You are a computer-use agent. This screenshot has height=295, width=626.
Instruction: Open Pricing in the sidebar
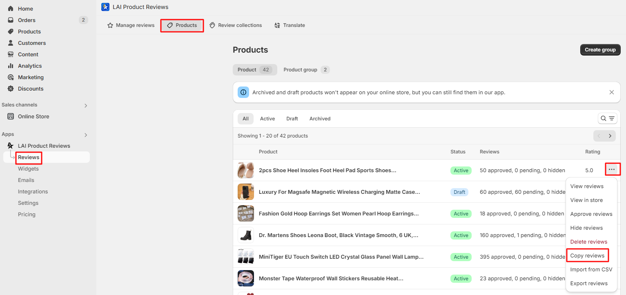coord(27,214)
